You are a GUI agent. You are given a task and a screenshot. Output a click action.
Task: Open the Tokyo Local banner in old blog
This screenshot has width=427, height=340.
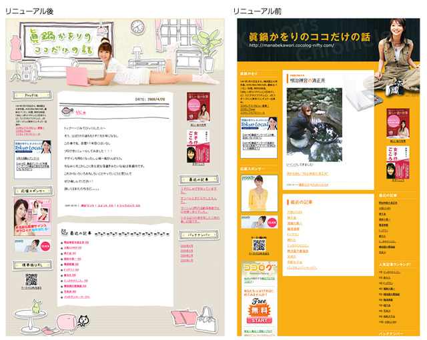click(x=259, y=137)
